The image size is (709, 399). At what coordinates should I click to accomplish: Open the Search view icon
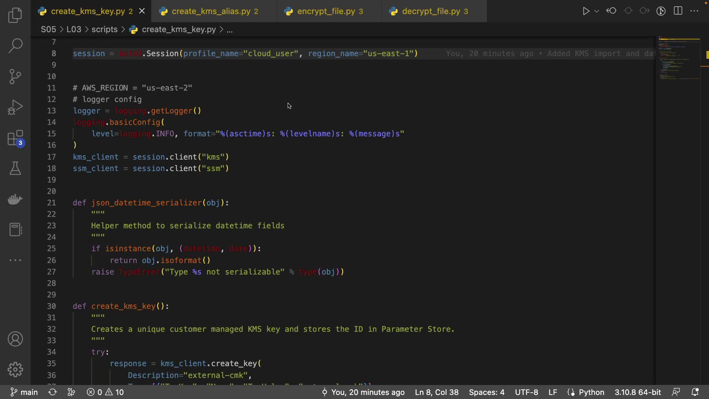15,46
